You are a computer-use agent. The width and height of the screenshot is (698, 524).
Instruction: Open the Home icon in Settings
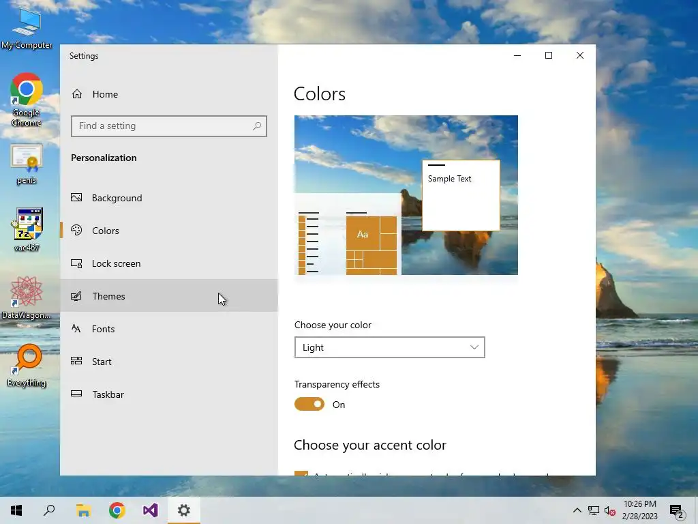pyautogui.click(x=77, y=94)
